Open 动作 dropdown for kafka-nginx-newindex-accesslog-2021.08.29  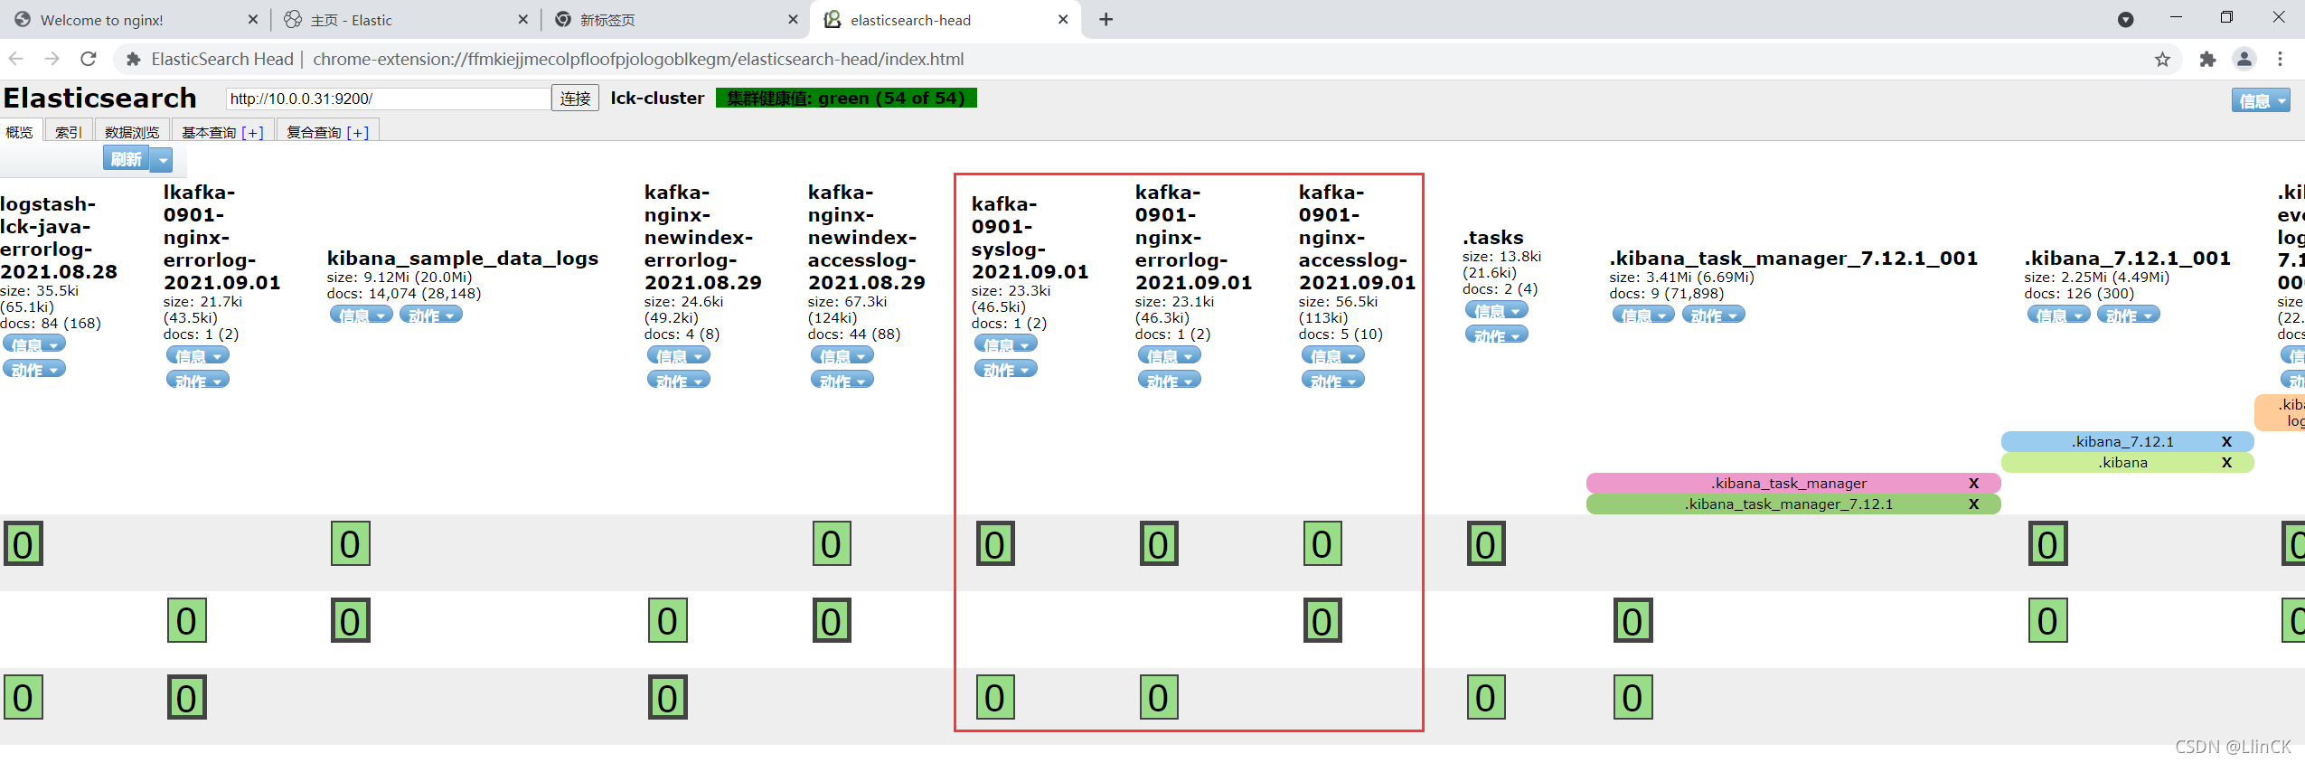point(842,380)
